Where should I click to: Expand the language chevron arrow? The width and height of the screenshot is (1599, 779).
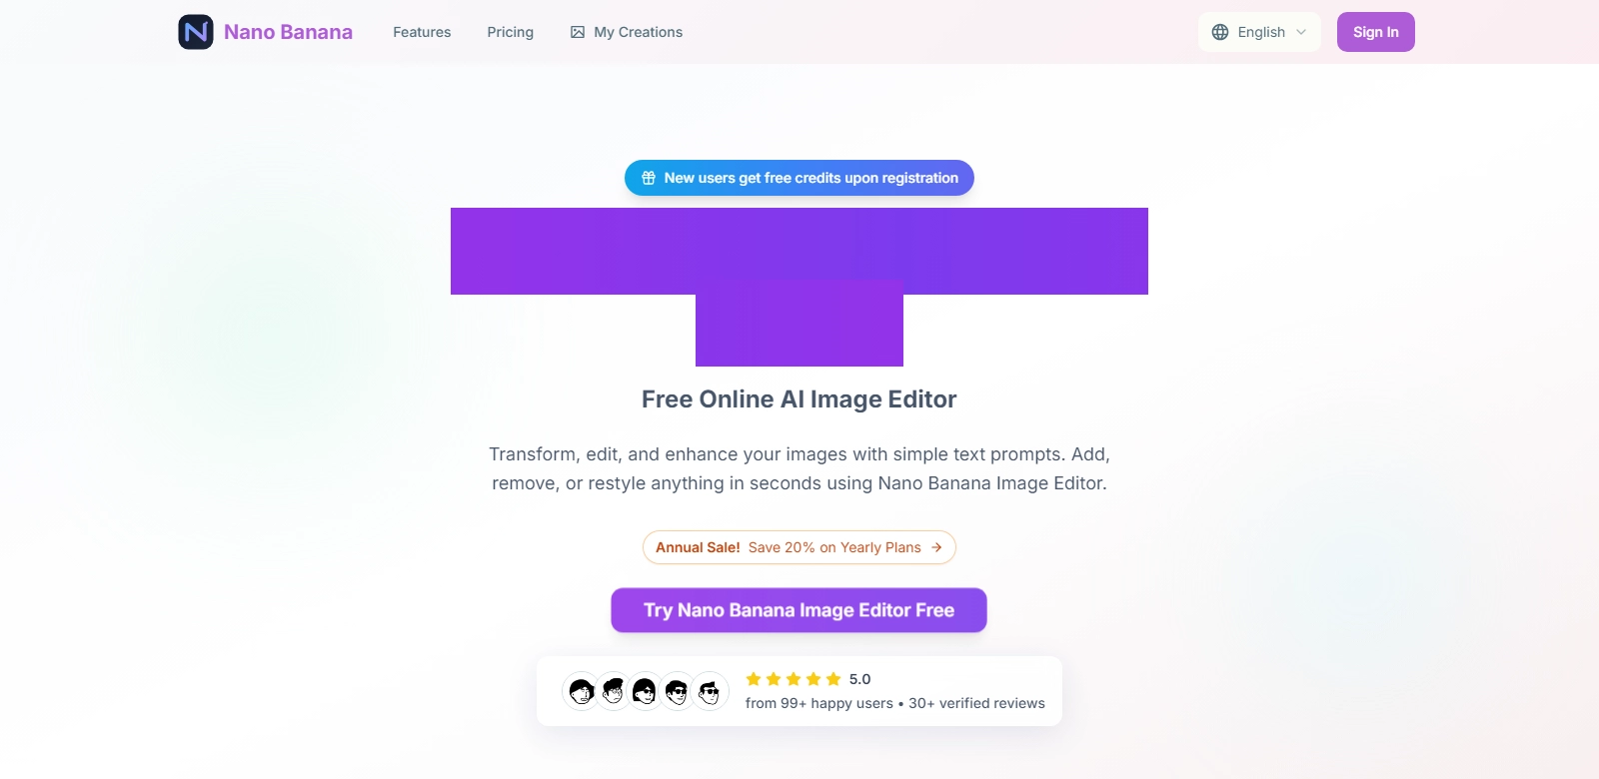click(x=1301, y=32)
